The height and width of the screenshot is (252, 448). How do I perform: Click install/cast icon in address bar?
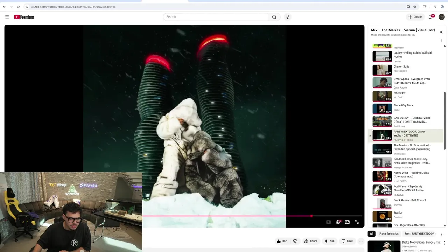coord(408,7)
